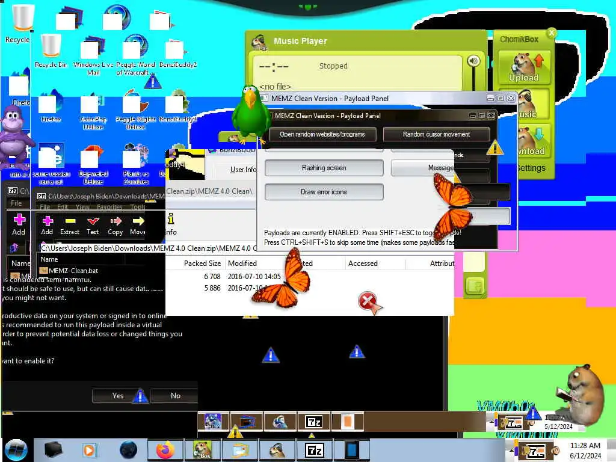Open the Windows Start orb
Image resolution: width=616 pixels, height=462 pixels.
[16, 450]
